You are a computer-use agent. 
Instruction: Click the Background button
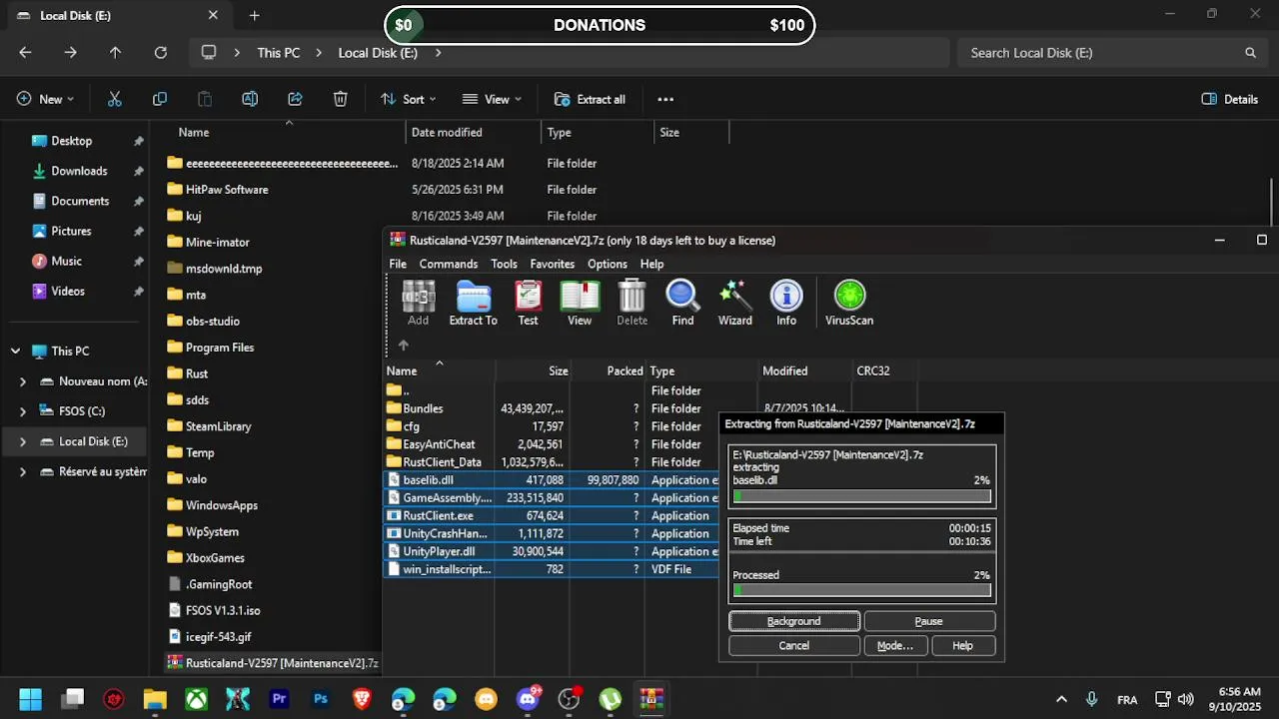click(x=794, y=621)
